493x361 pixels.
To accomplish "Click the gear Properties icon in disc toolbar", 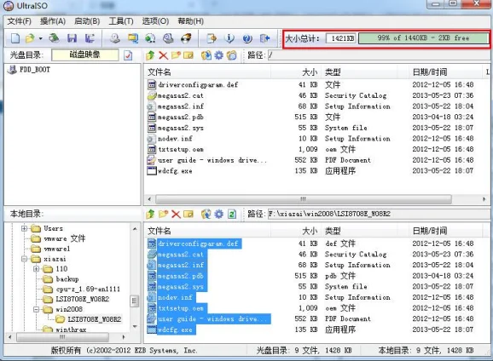I will click(x=219, y=55).
